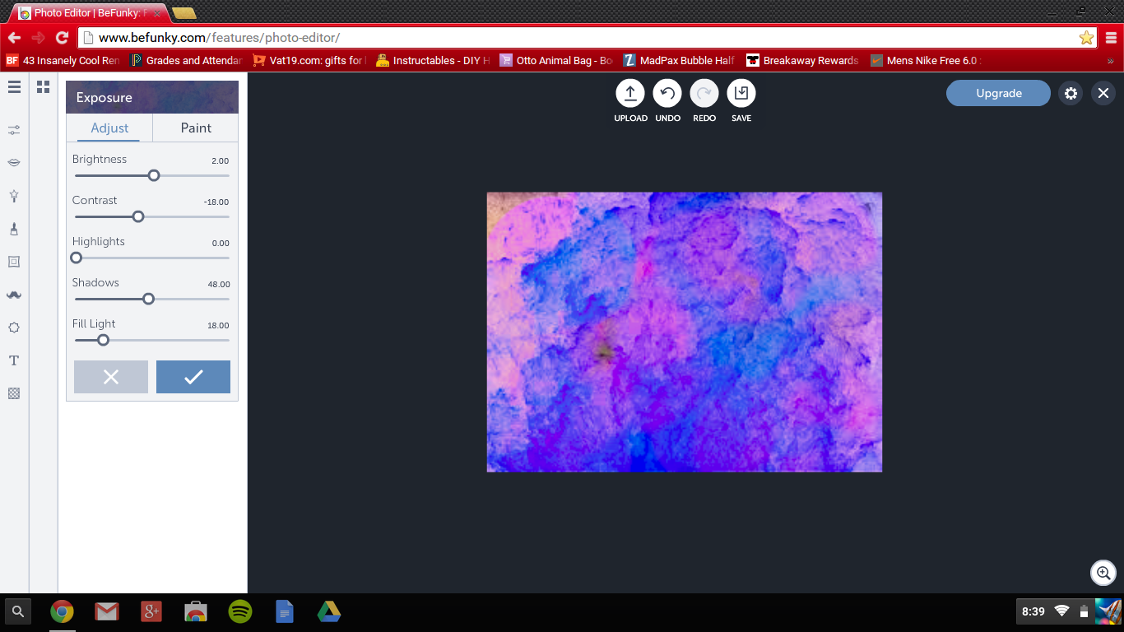Image resolution: width=1124 pixels, height=632 pixels.
Task: Switch to the Paint tab
Action: coord(196,128)
